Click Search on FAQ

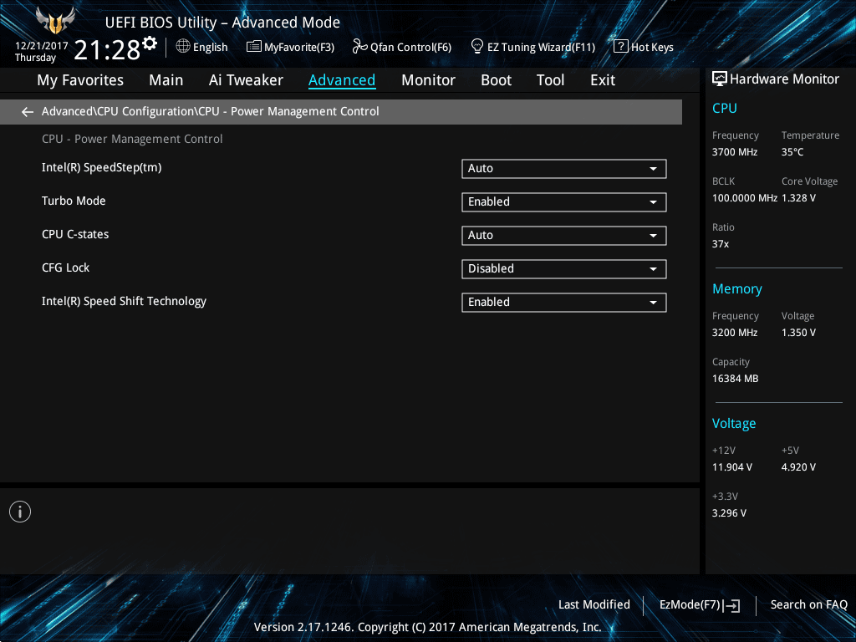pos(808,605)
